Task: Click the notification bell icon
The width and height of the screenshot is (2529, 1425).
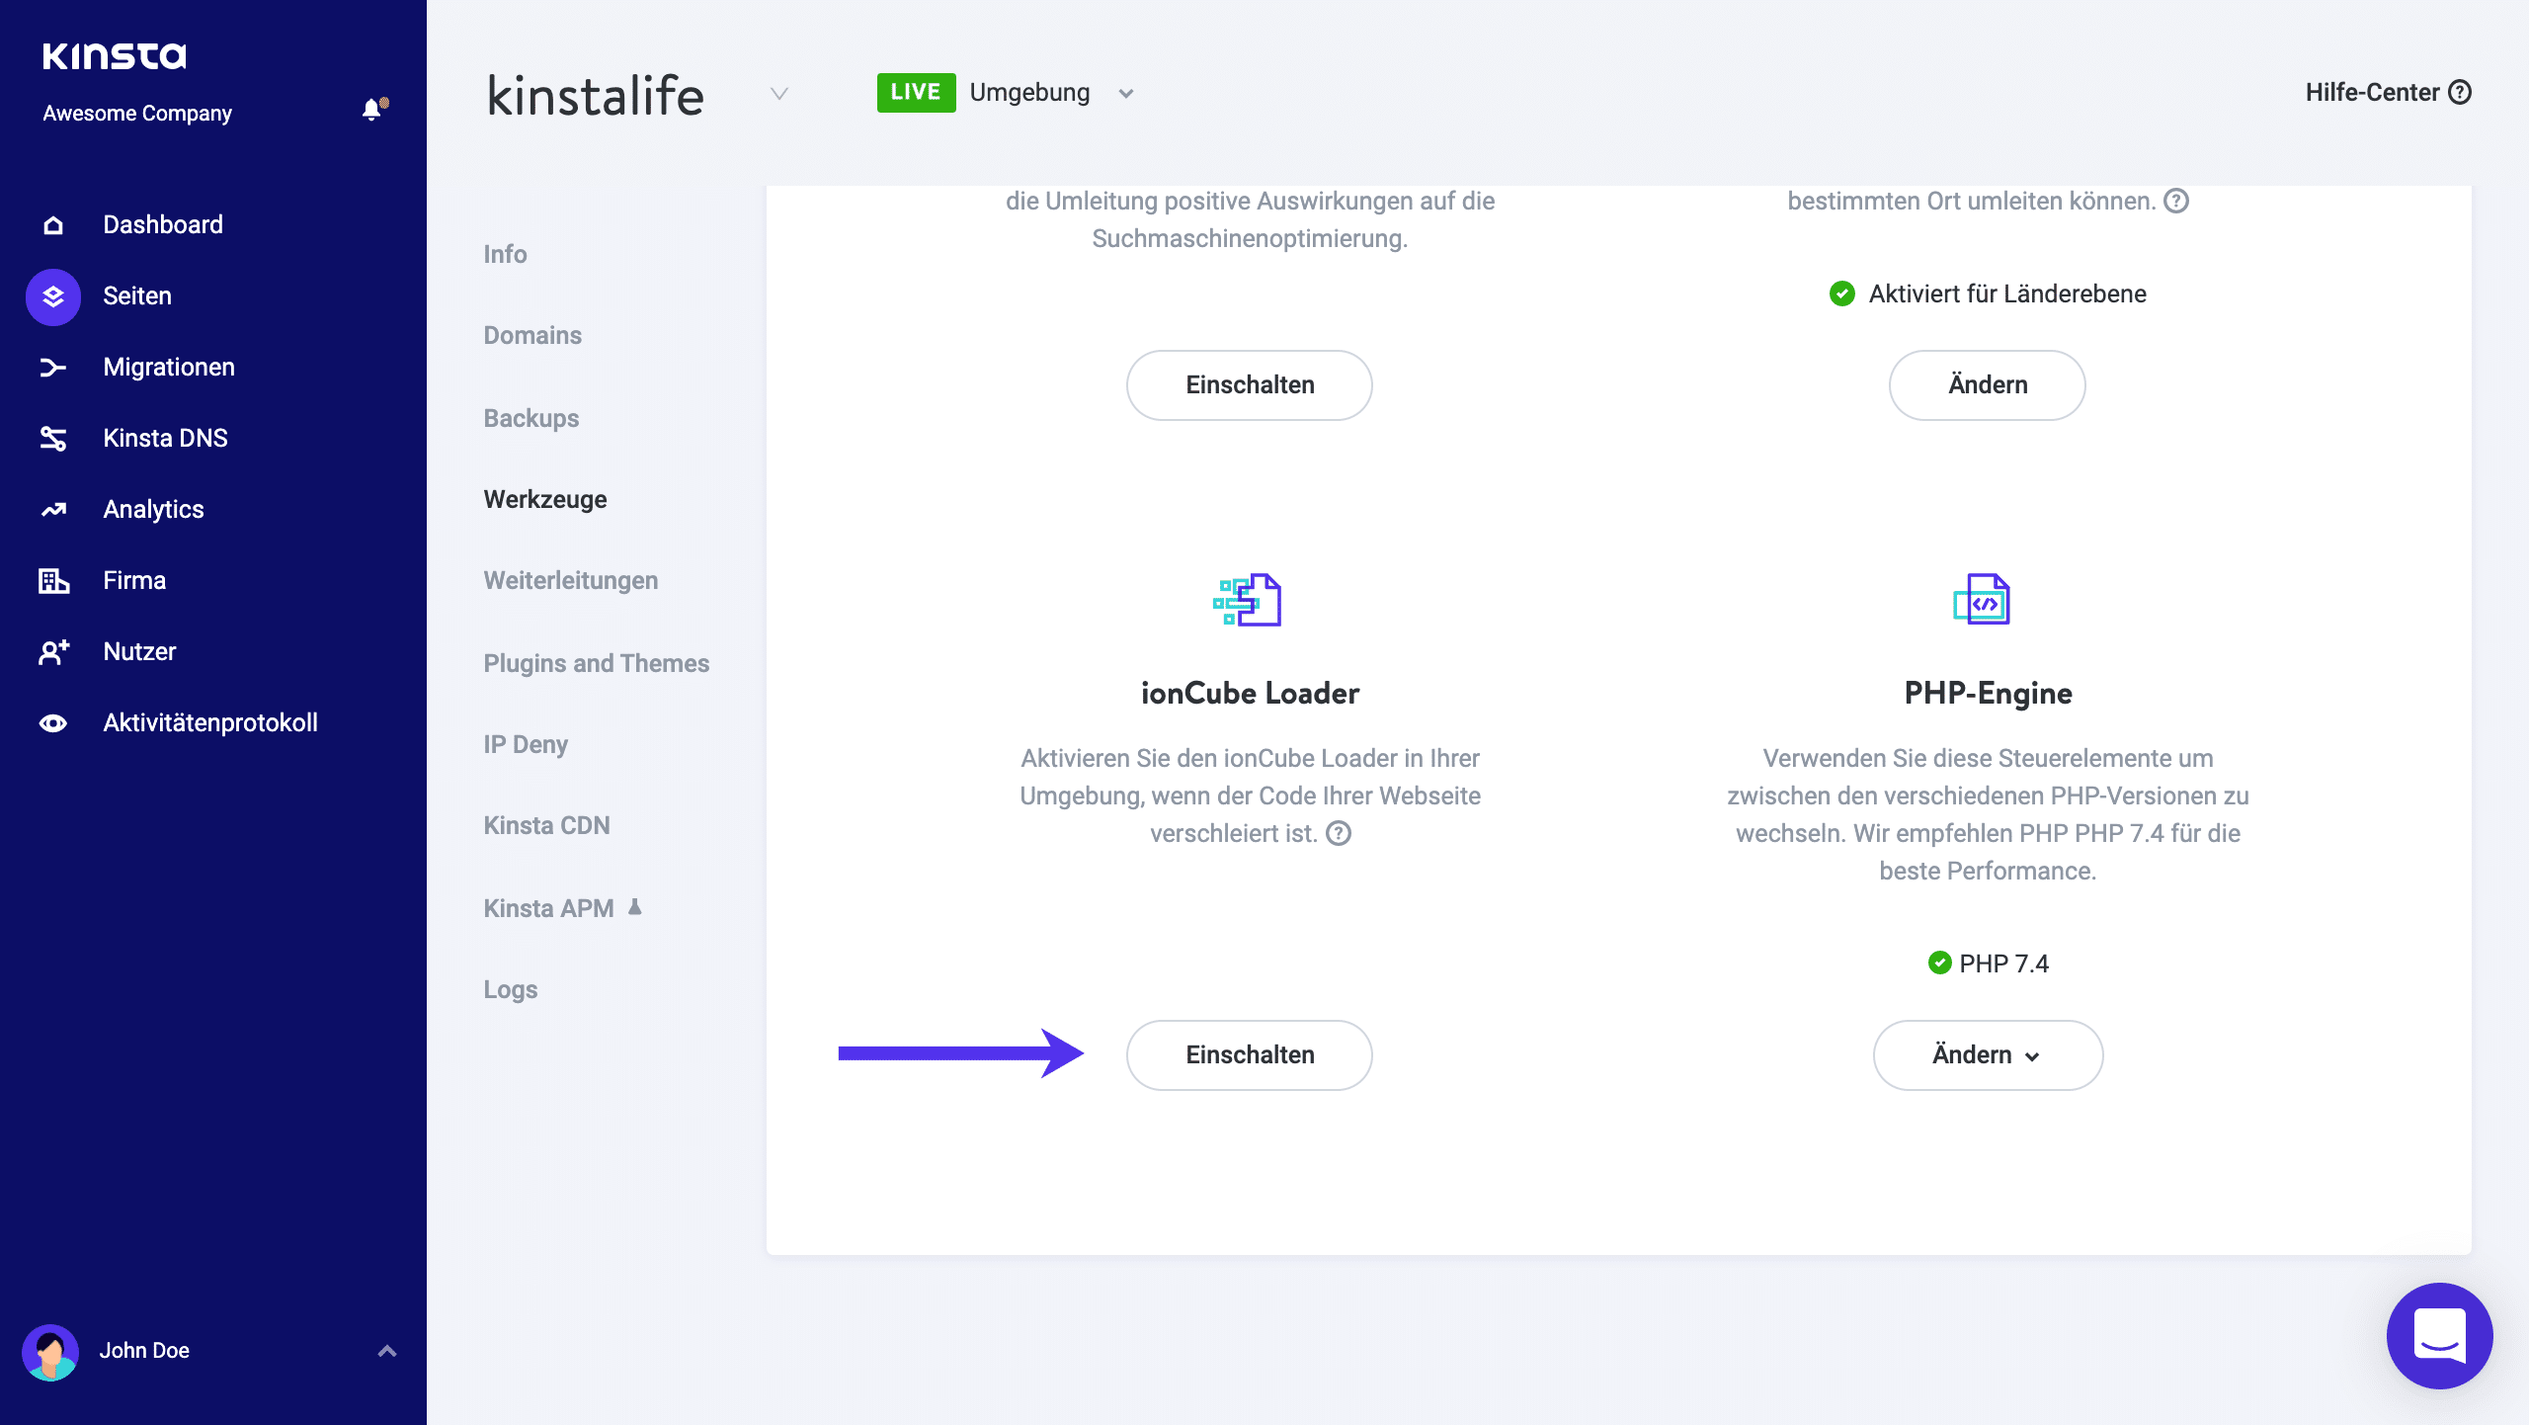Action: [370, 110]
